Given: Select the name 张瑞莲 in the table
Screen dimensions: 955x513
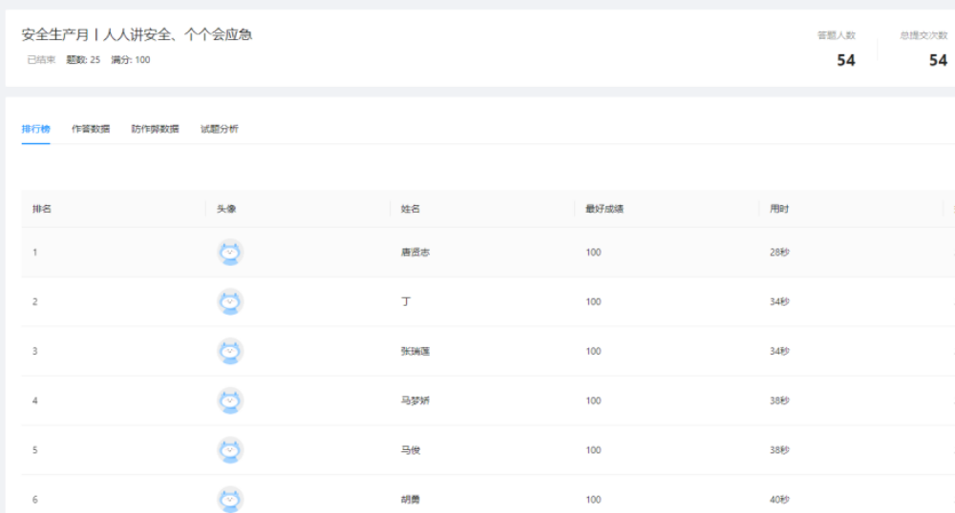Looking at the screenshot, I should pos(415,352).
